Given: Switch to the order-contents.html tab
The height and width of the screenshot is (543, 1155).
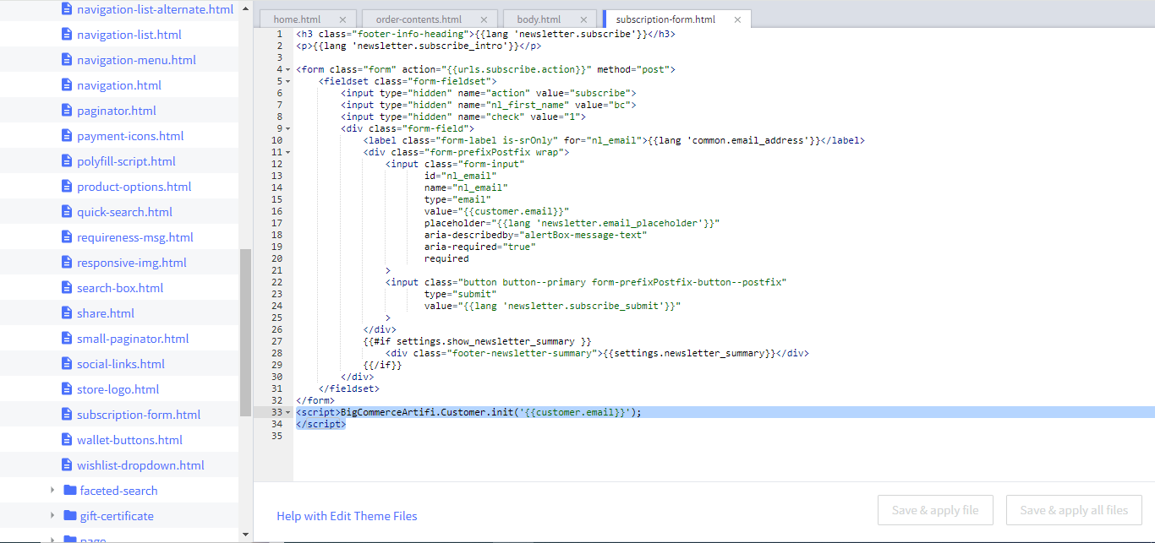Looking at the screenshot, I should tap(419, 19).
